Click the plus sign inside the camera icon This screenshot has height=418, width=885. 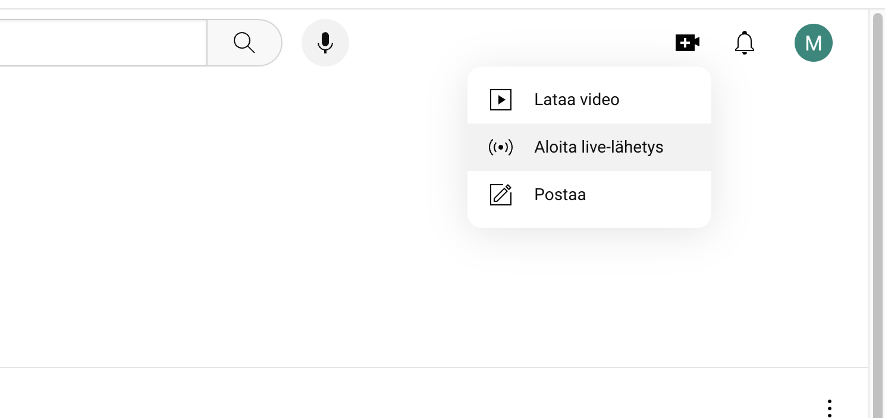pos(685,43)
